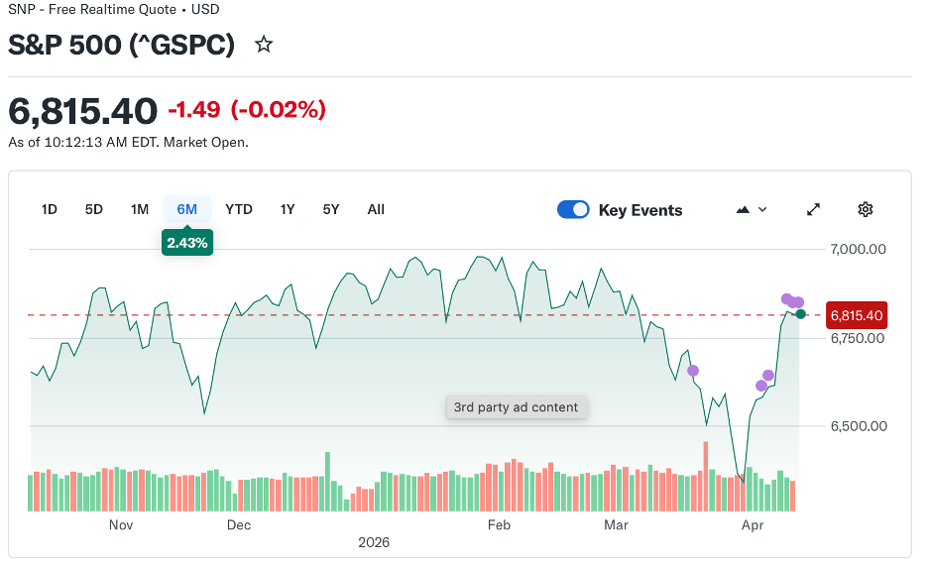Click the 3rd party ad content label
The height and width of the screenshot is (569, 928).
click(x=516, y=407)
